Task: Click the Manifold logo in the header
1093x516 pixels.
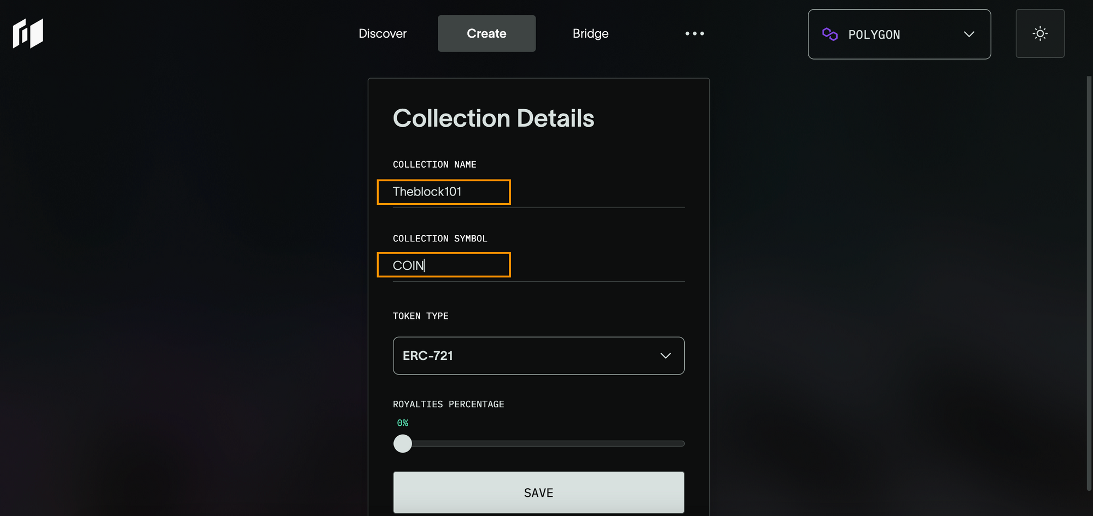Action: click(28, 33)
